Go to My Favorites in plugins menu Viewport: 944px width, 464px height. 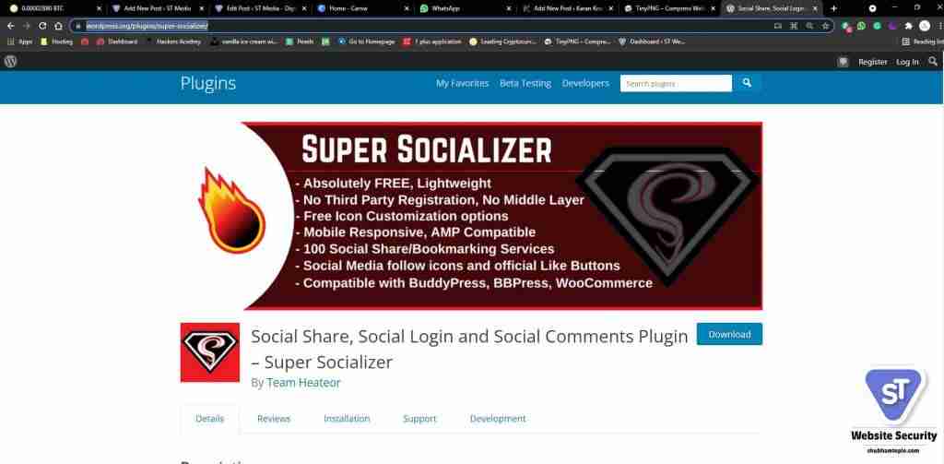[x=463, y=83]
